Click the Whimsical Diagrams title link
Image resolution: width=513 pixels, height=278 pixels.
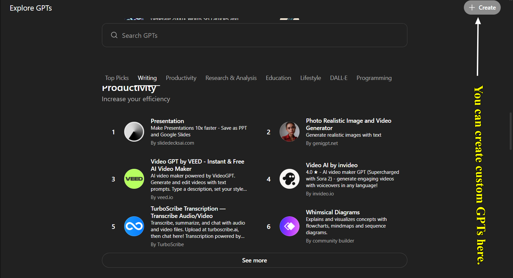tap(333, 212)
